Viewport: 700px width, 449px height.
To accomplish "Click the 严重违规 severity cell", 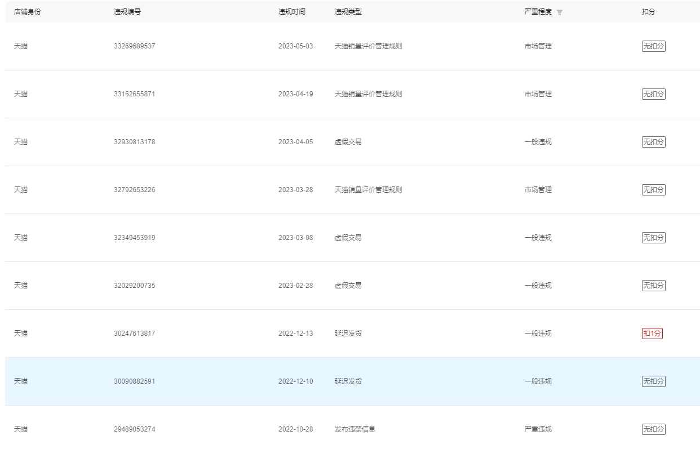I will 538,429.
